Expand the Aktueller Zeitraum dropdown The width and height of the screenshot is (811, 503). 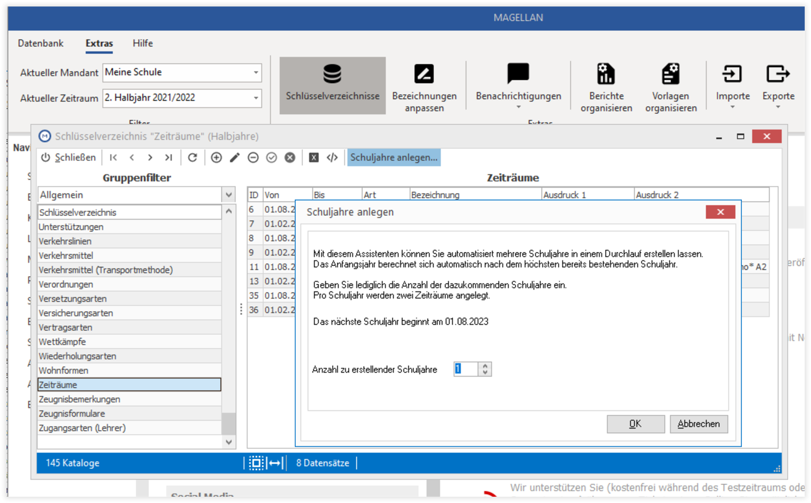tap(256, 98)
